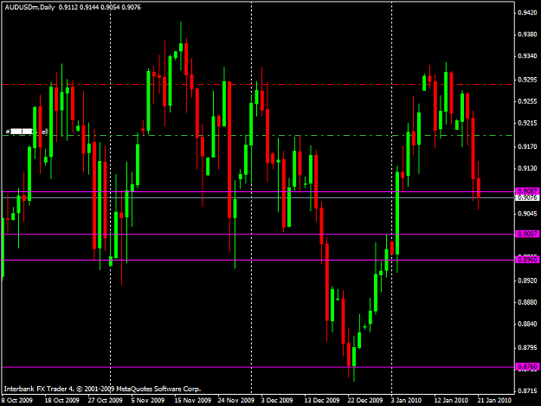Click the 27 Oct 2009 date label
This screenshot has height=406, width=541.
(105, 400)
